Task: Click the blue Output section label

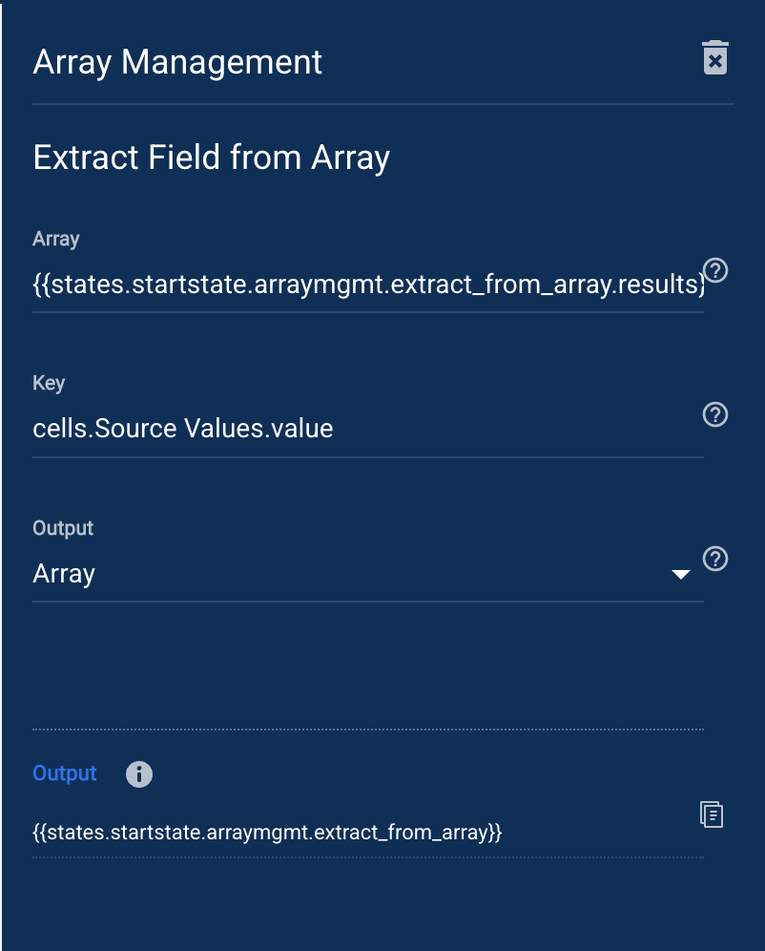Action: (x=64, y=773)
